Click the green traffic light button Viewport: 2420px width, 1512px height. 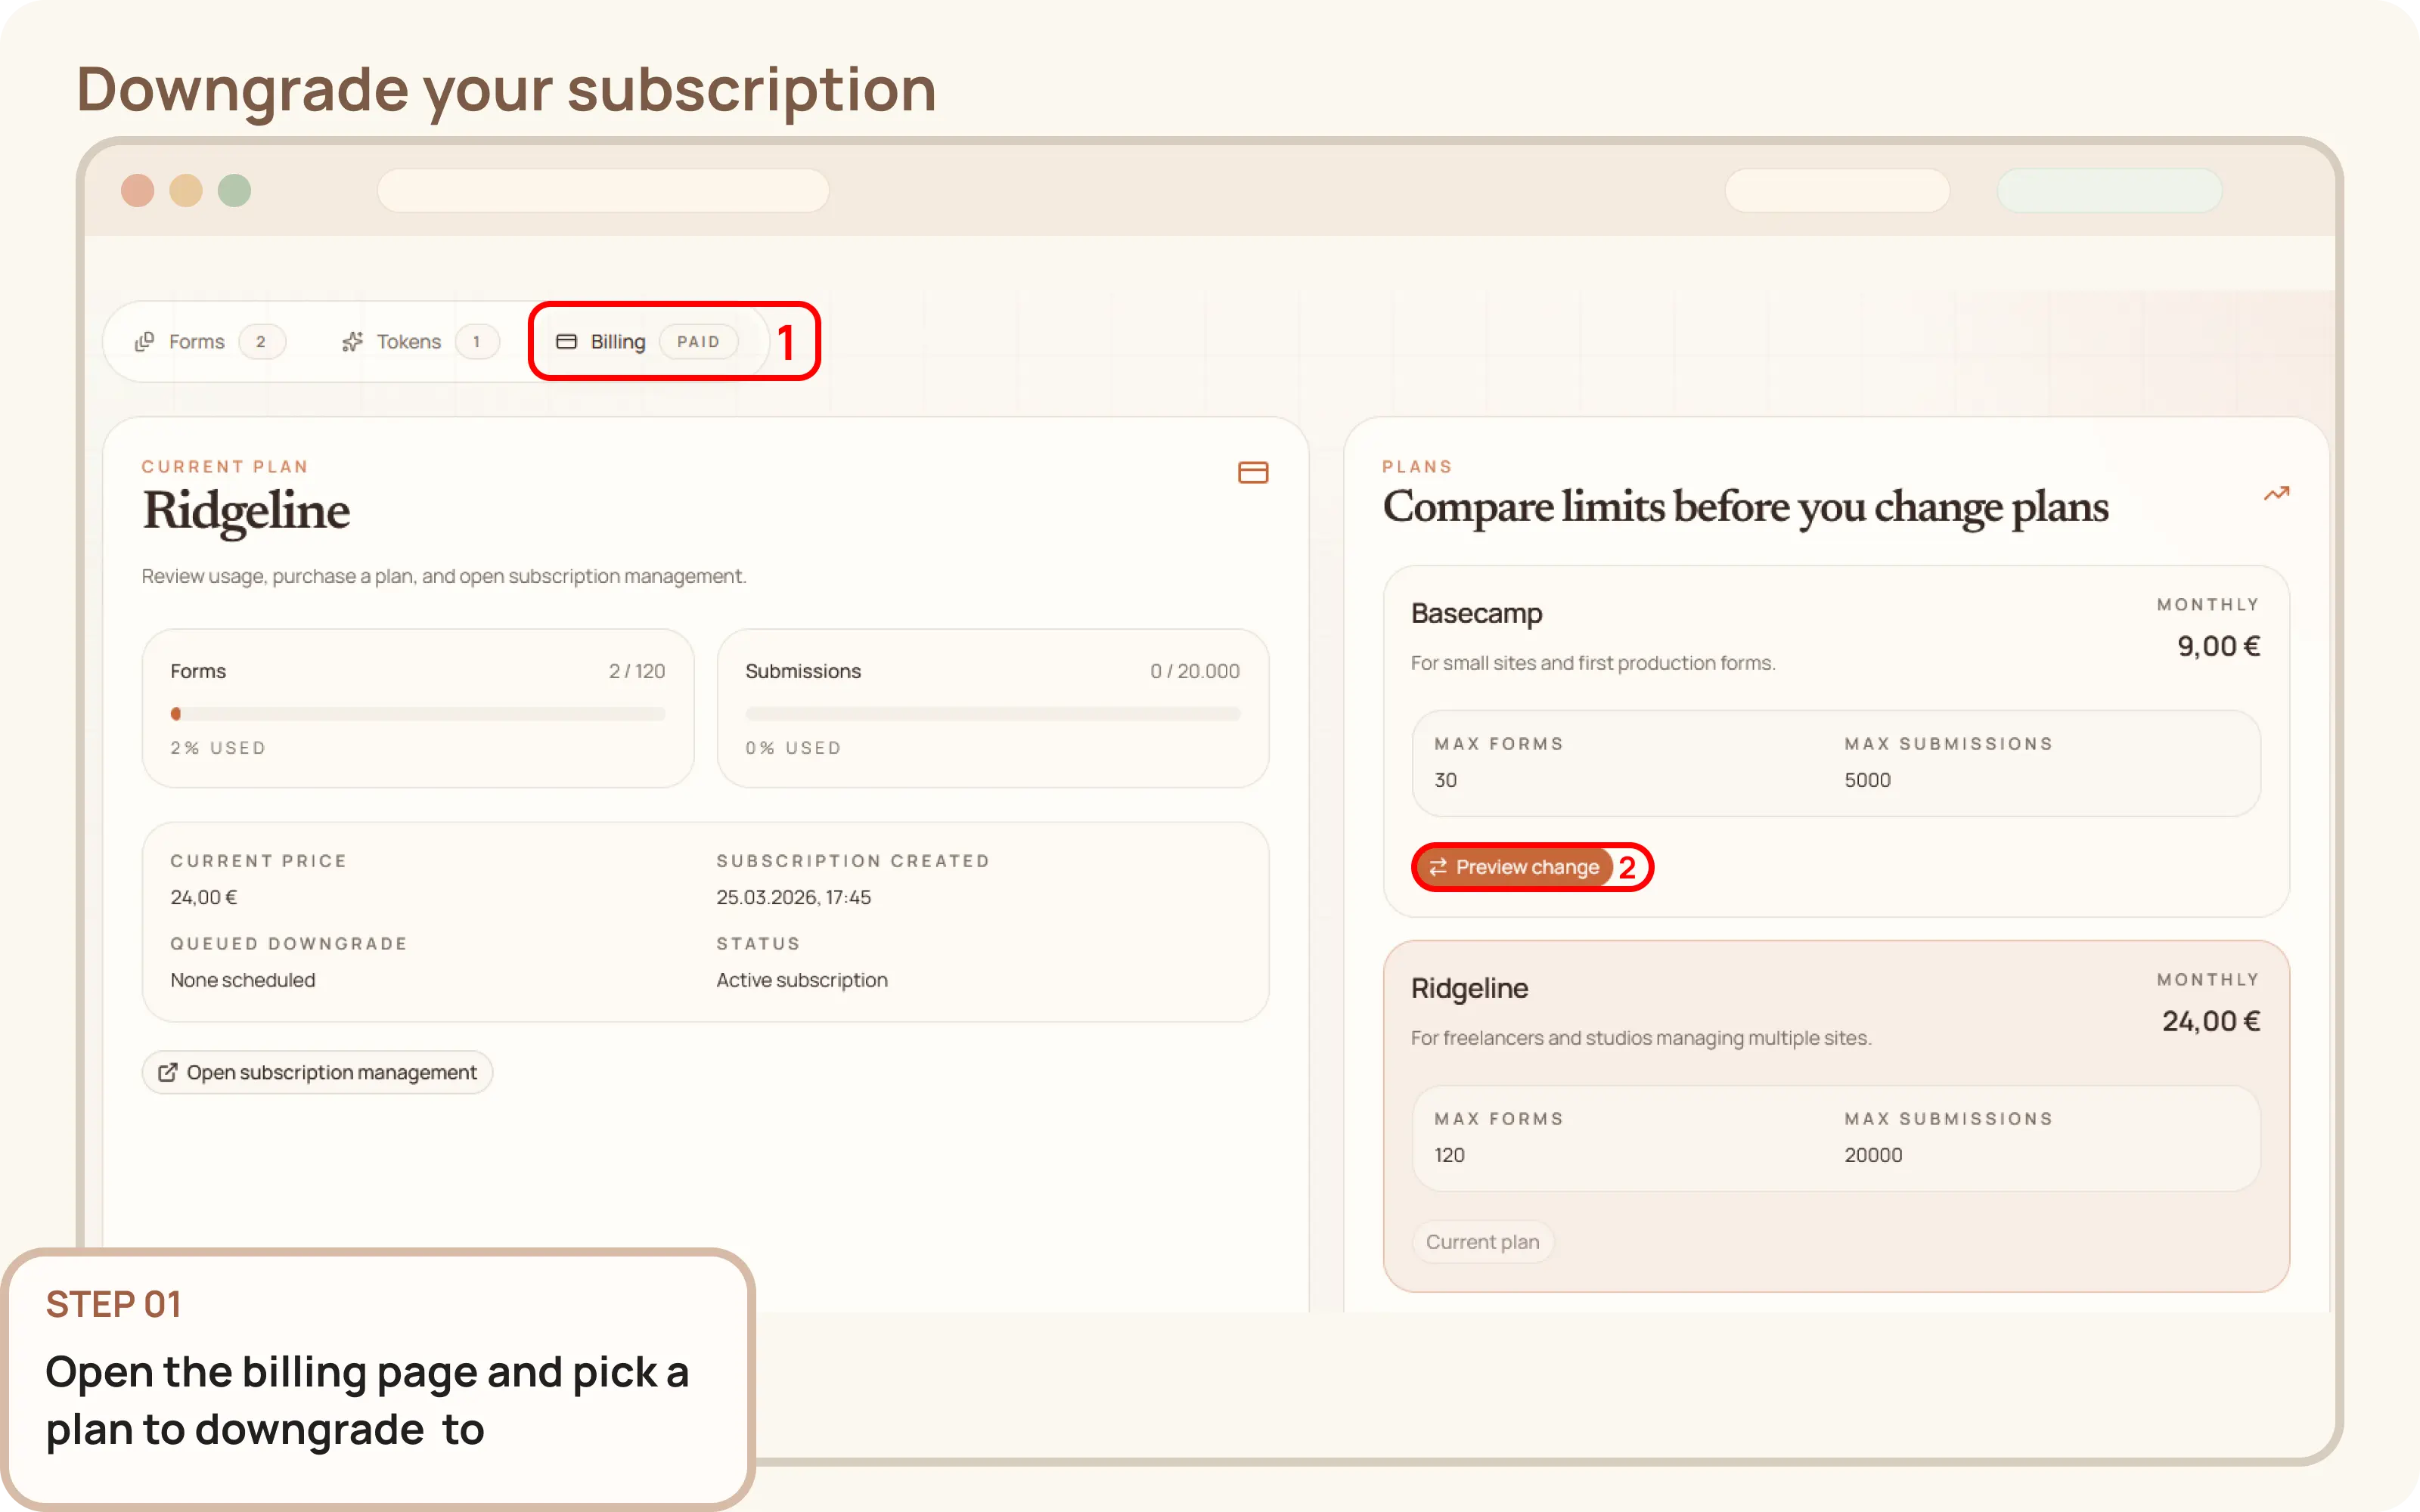235,190
